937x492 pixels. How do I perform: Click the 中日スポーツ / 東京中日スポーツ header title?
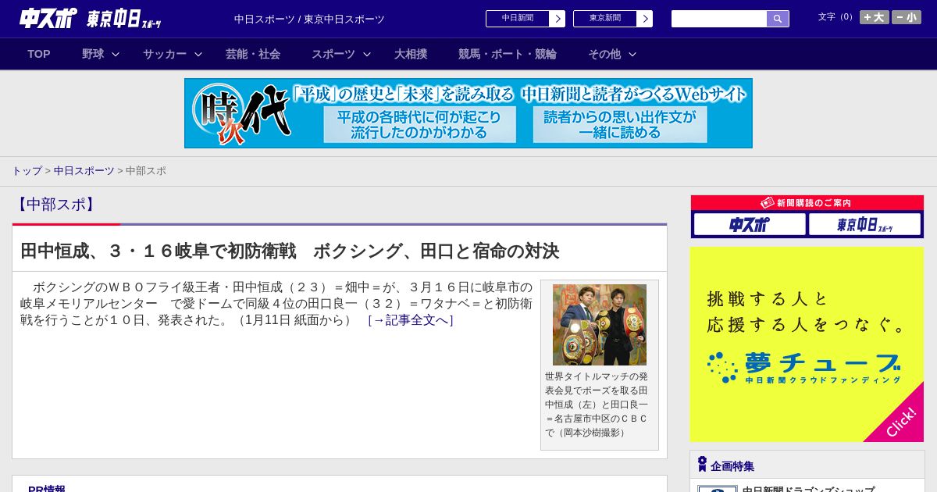[x=309, y=20]
